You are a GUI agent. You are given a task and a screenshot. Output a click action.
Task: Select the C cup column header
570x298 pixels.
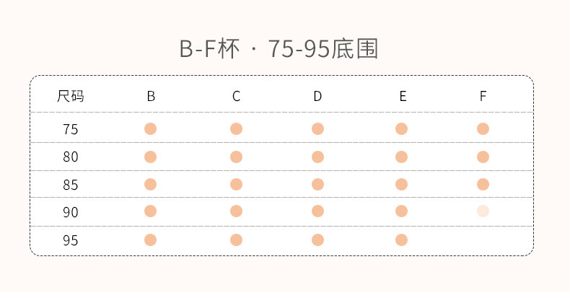click(x=236, y=96)
